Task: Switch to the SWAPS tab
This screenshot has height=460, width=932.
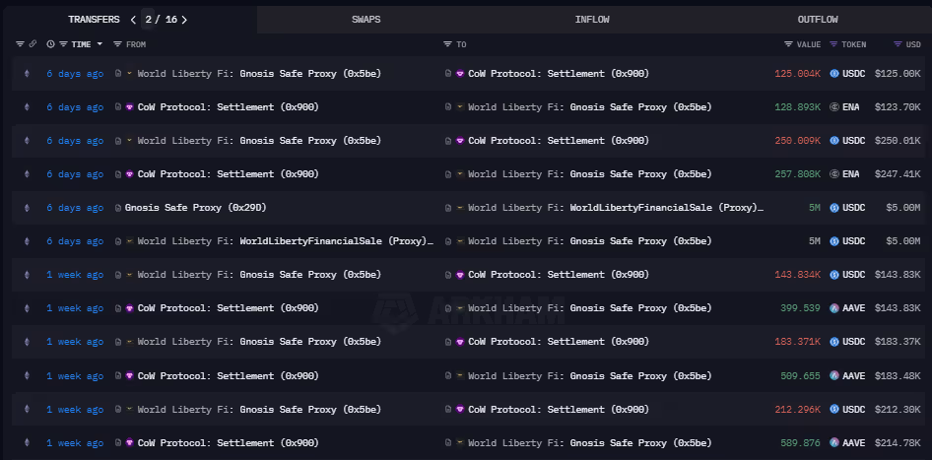Action: [366, 20]
